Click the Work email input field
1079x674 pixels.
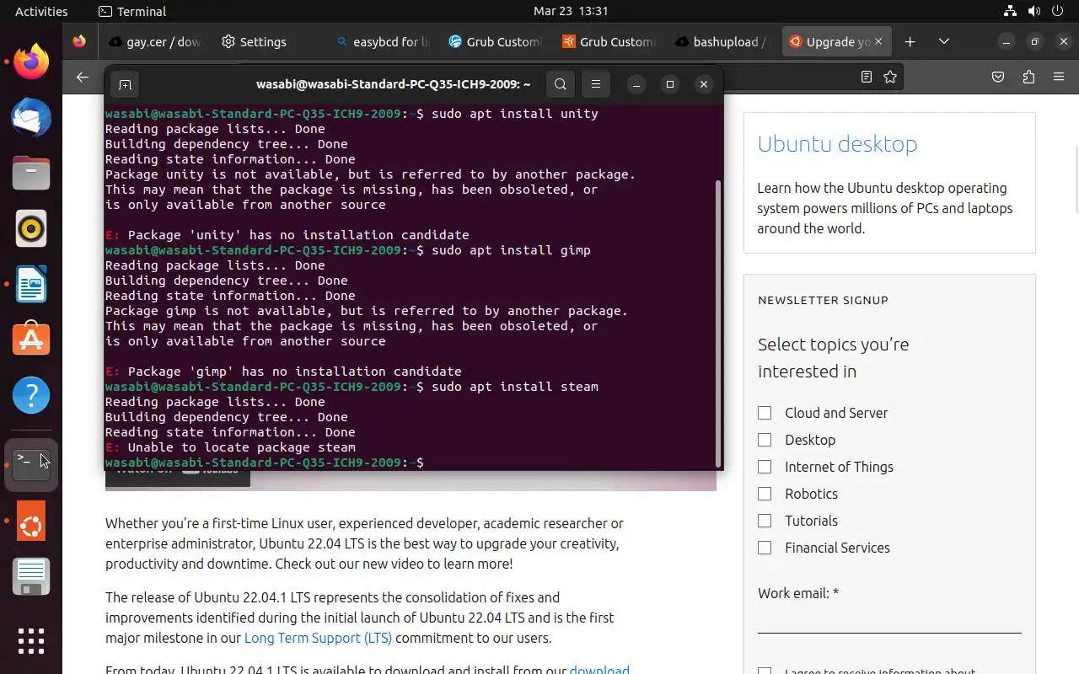pos(889,619)
